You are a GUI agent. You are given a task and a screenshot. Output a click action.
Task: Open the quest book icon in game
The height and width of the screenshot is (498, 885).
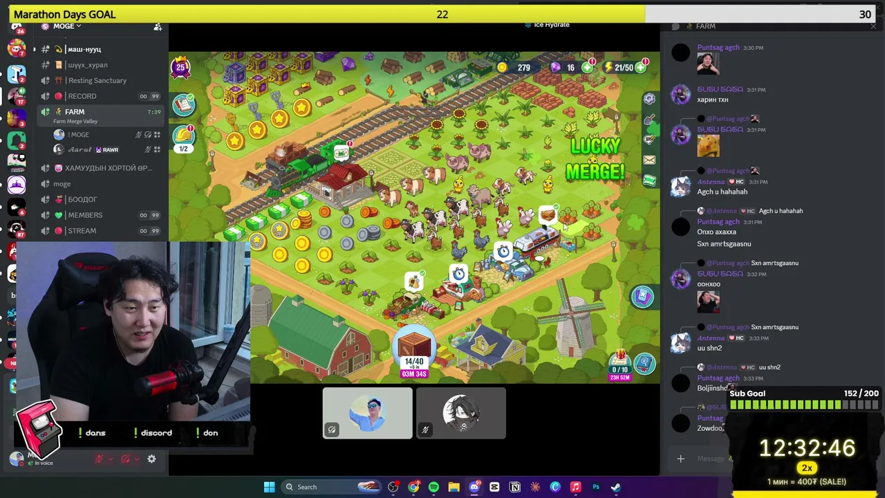(x=184, y=104)
